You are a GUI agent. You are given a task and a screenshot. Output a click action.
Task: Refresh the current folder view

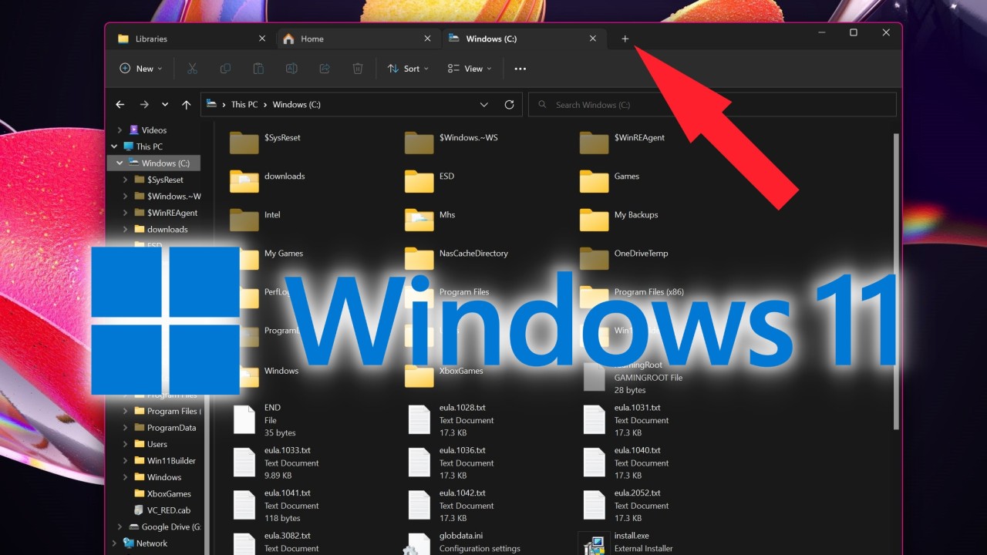pos(509,105)
